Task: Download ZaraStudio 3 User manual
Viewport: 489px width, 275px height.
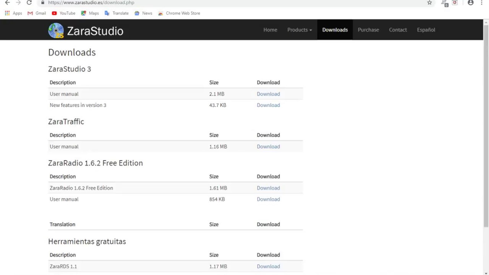Action: coord(268,94)
